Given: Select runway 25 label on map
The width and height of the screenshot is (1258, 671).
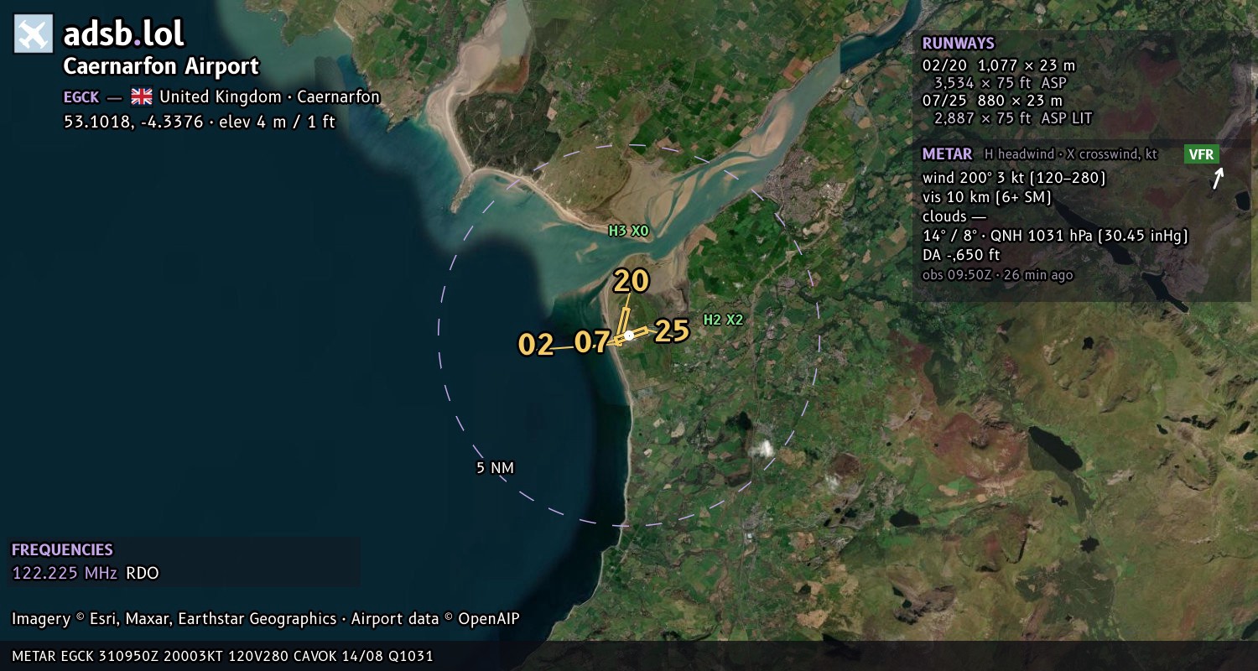Looking at the screenshot, I should click(x=672, y=331).
